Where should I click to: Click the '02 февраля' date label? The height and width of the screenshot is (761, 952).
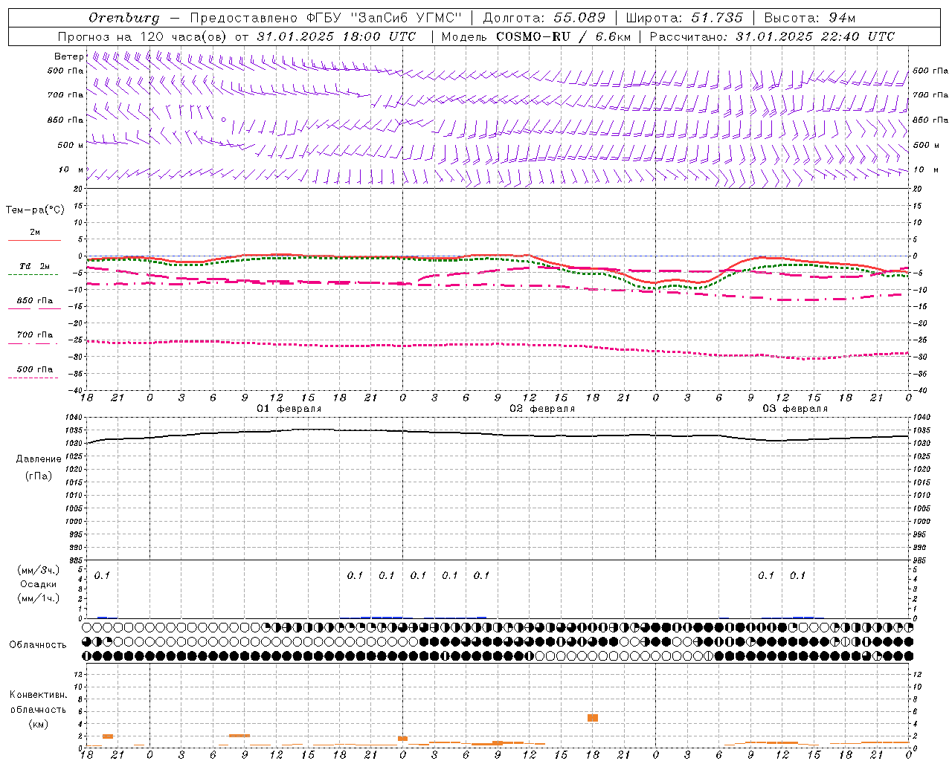[x=542, y=409]
